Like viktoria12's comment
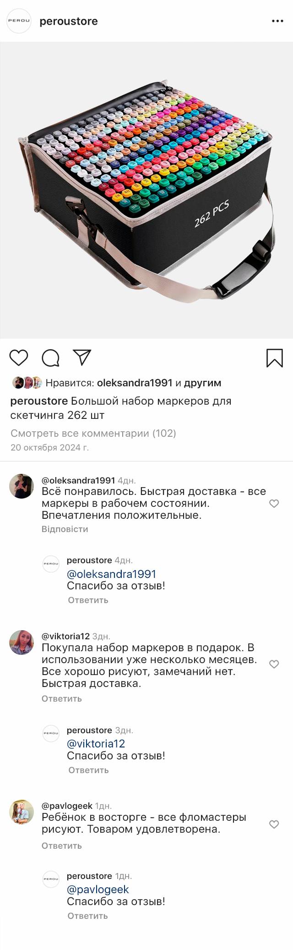Viewport: 293px width, 950px height. coord(274,664)
